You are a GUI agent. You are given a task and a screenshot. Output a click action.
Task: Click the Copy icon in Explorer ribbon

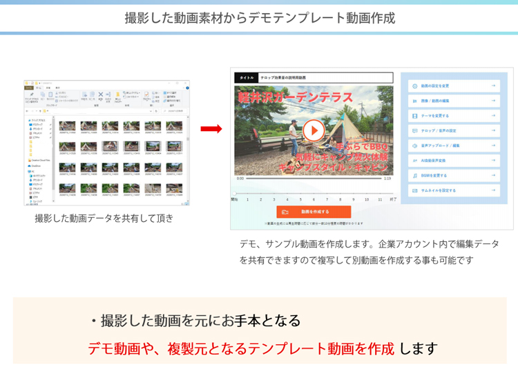[x=43, y=94]
